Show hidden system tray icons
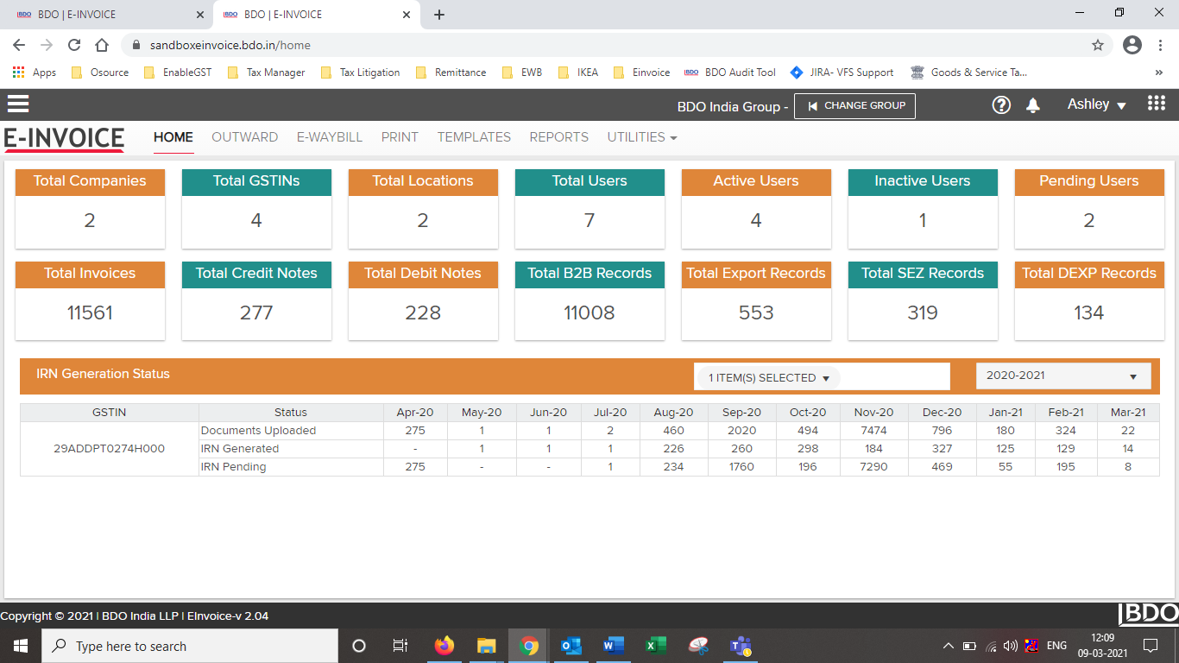1179x663 pixels. point(948,646)
